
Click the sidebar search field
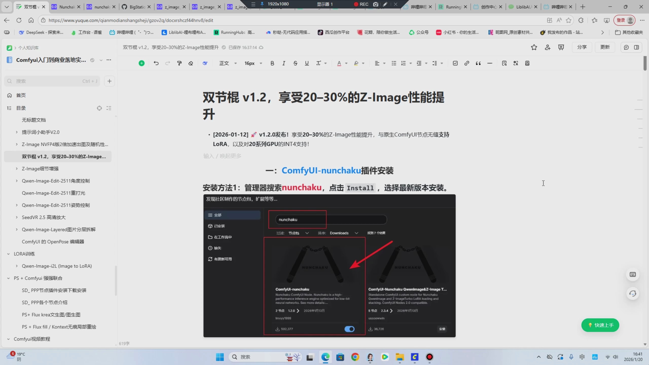[52, 81]
